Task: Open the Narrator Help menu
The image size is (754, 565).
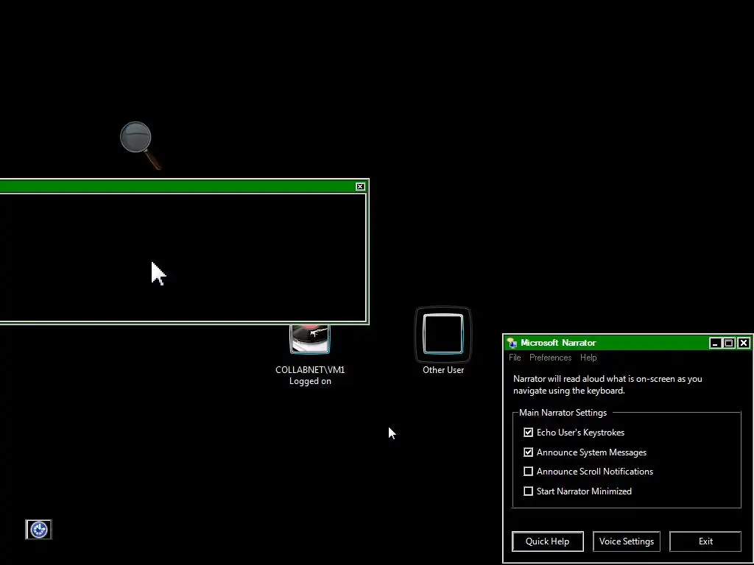Action: 588,358
